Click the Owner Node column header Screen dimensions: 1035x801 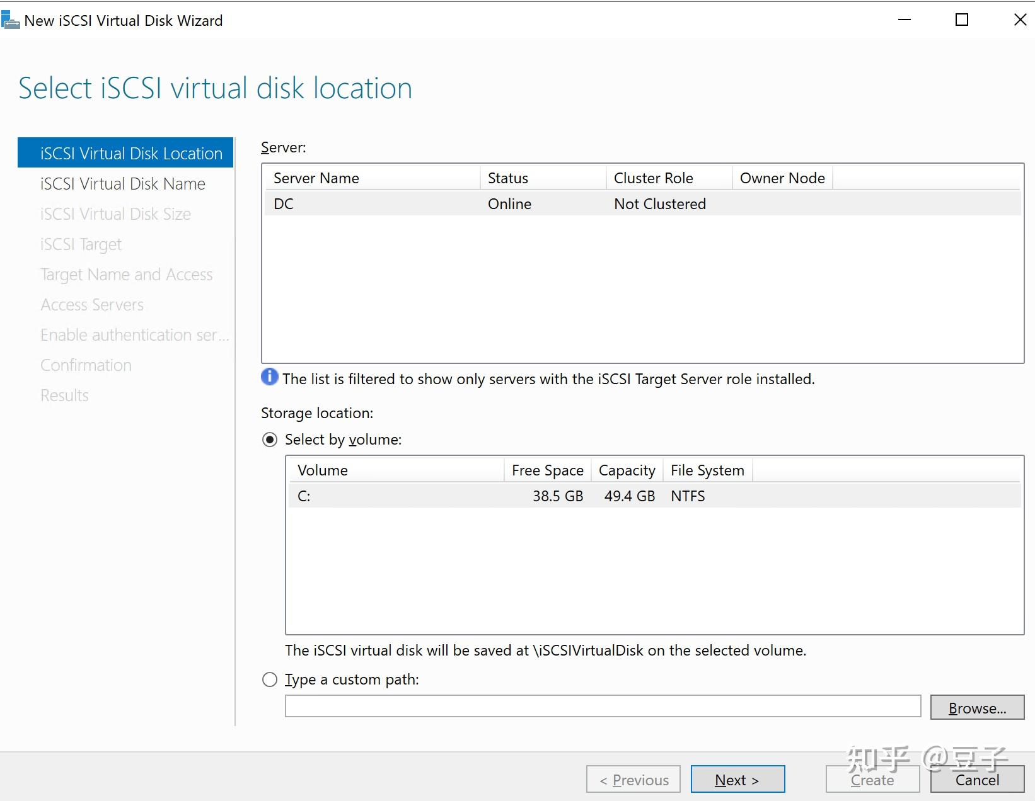pos(782,178)
